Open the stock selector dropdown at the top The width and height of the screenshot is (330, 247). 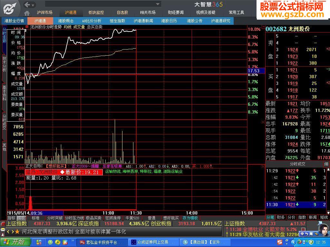[157, 4]
